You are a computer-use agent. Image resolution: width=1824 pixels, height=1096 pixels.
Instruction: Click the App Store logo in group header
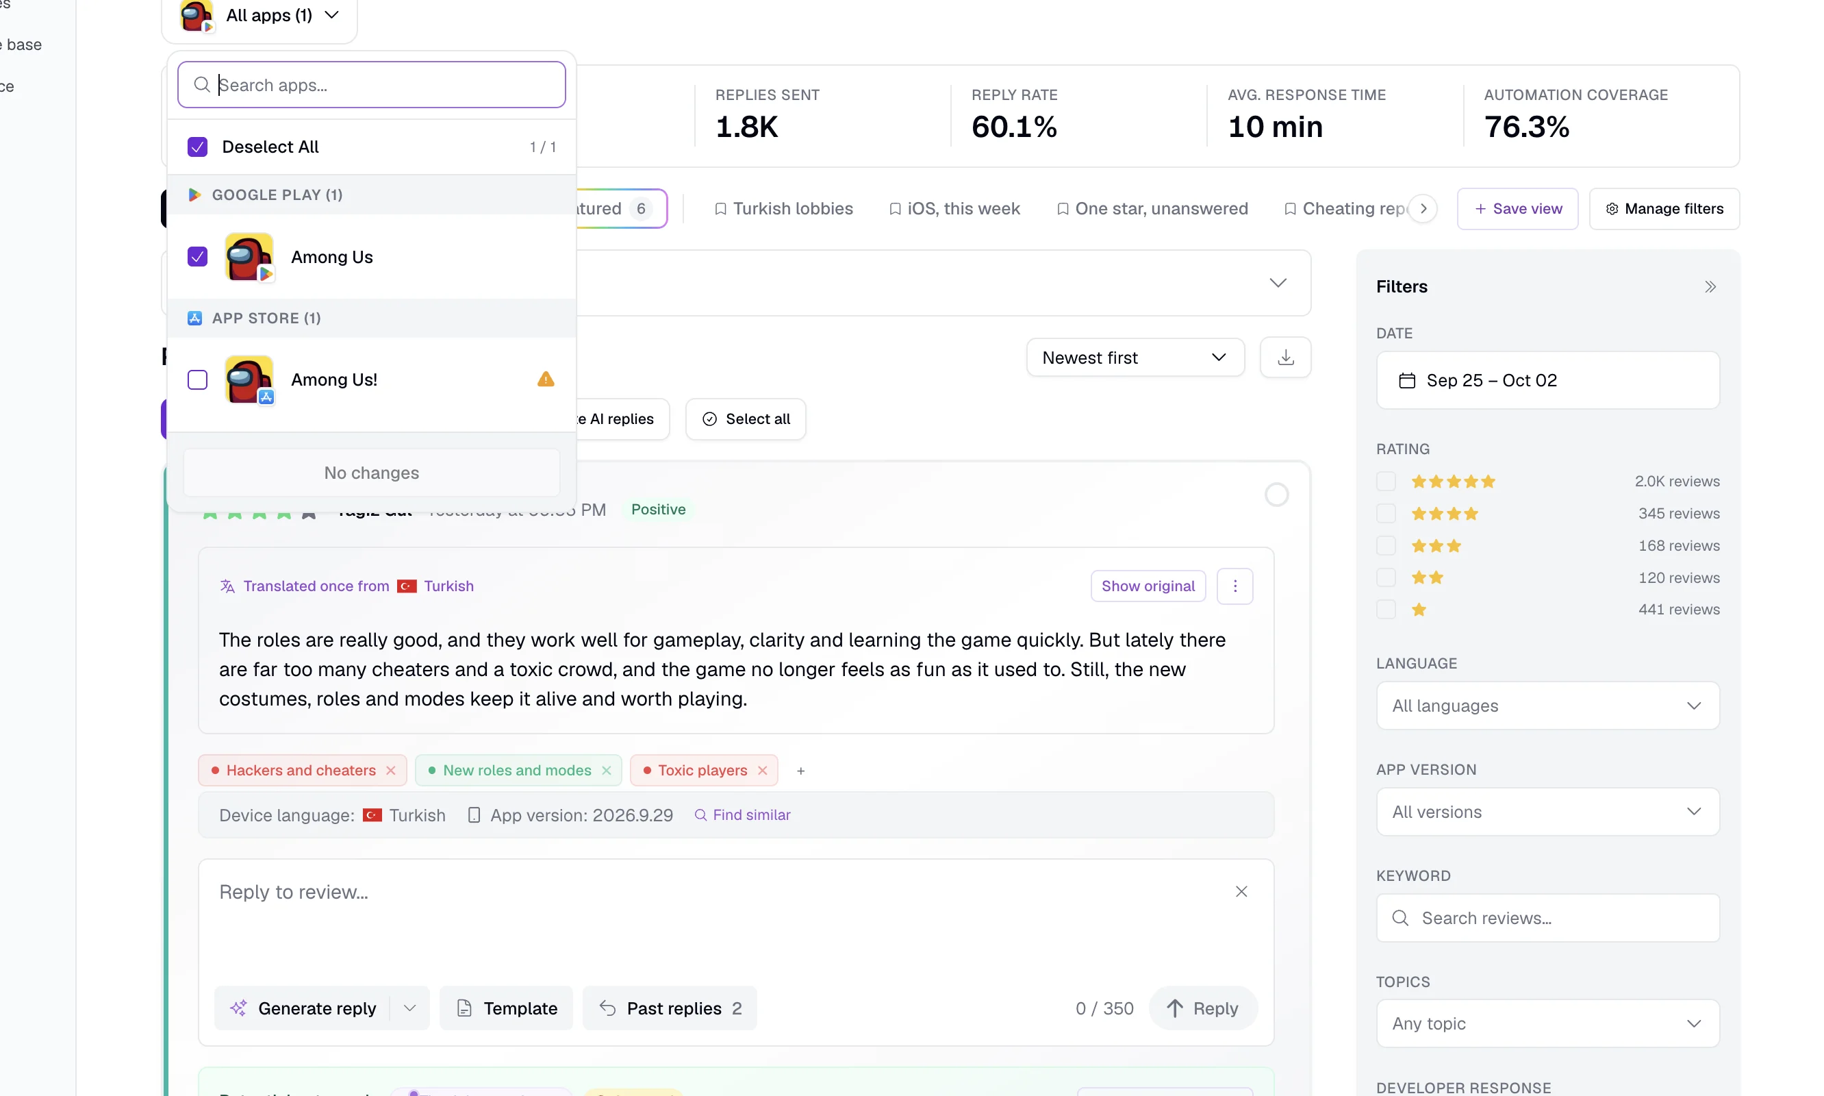pos(194,319)
